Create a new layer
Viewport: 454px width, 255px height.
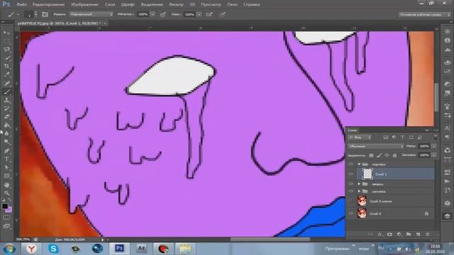pyautogui.click(x=418, y=234)
